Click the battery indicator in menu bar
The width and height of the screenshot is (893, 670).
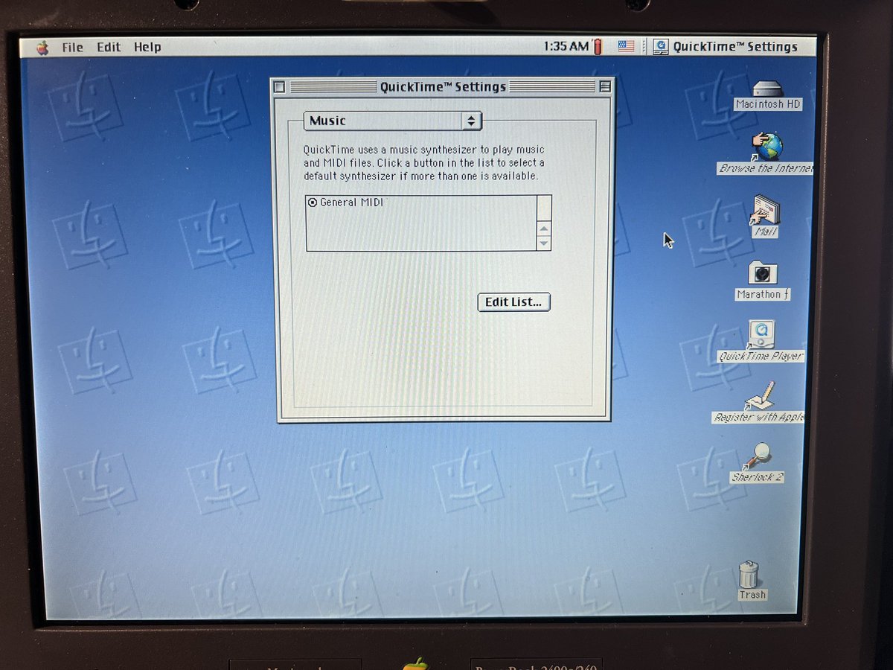point(597,46)
